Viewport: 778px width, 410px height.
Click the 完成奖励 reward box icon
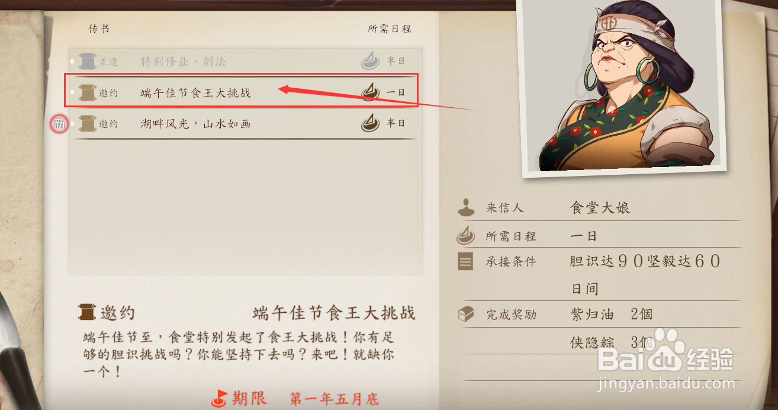tap(466, 314)
